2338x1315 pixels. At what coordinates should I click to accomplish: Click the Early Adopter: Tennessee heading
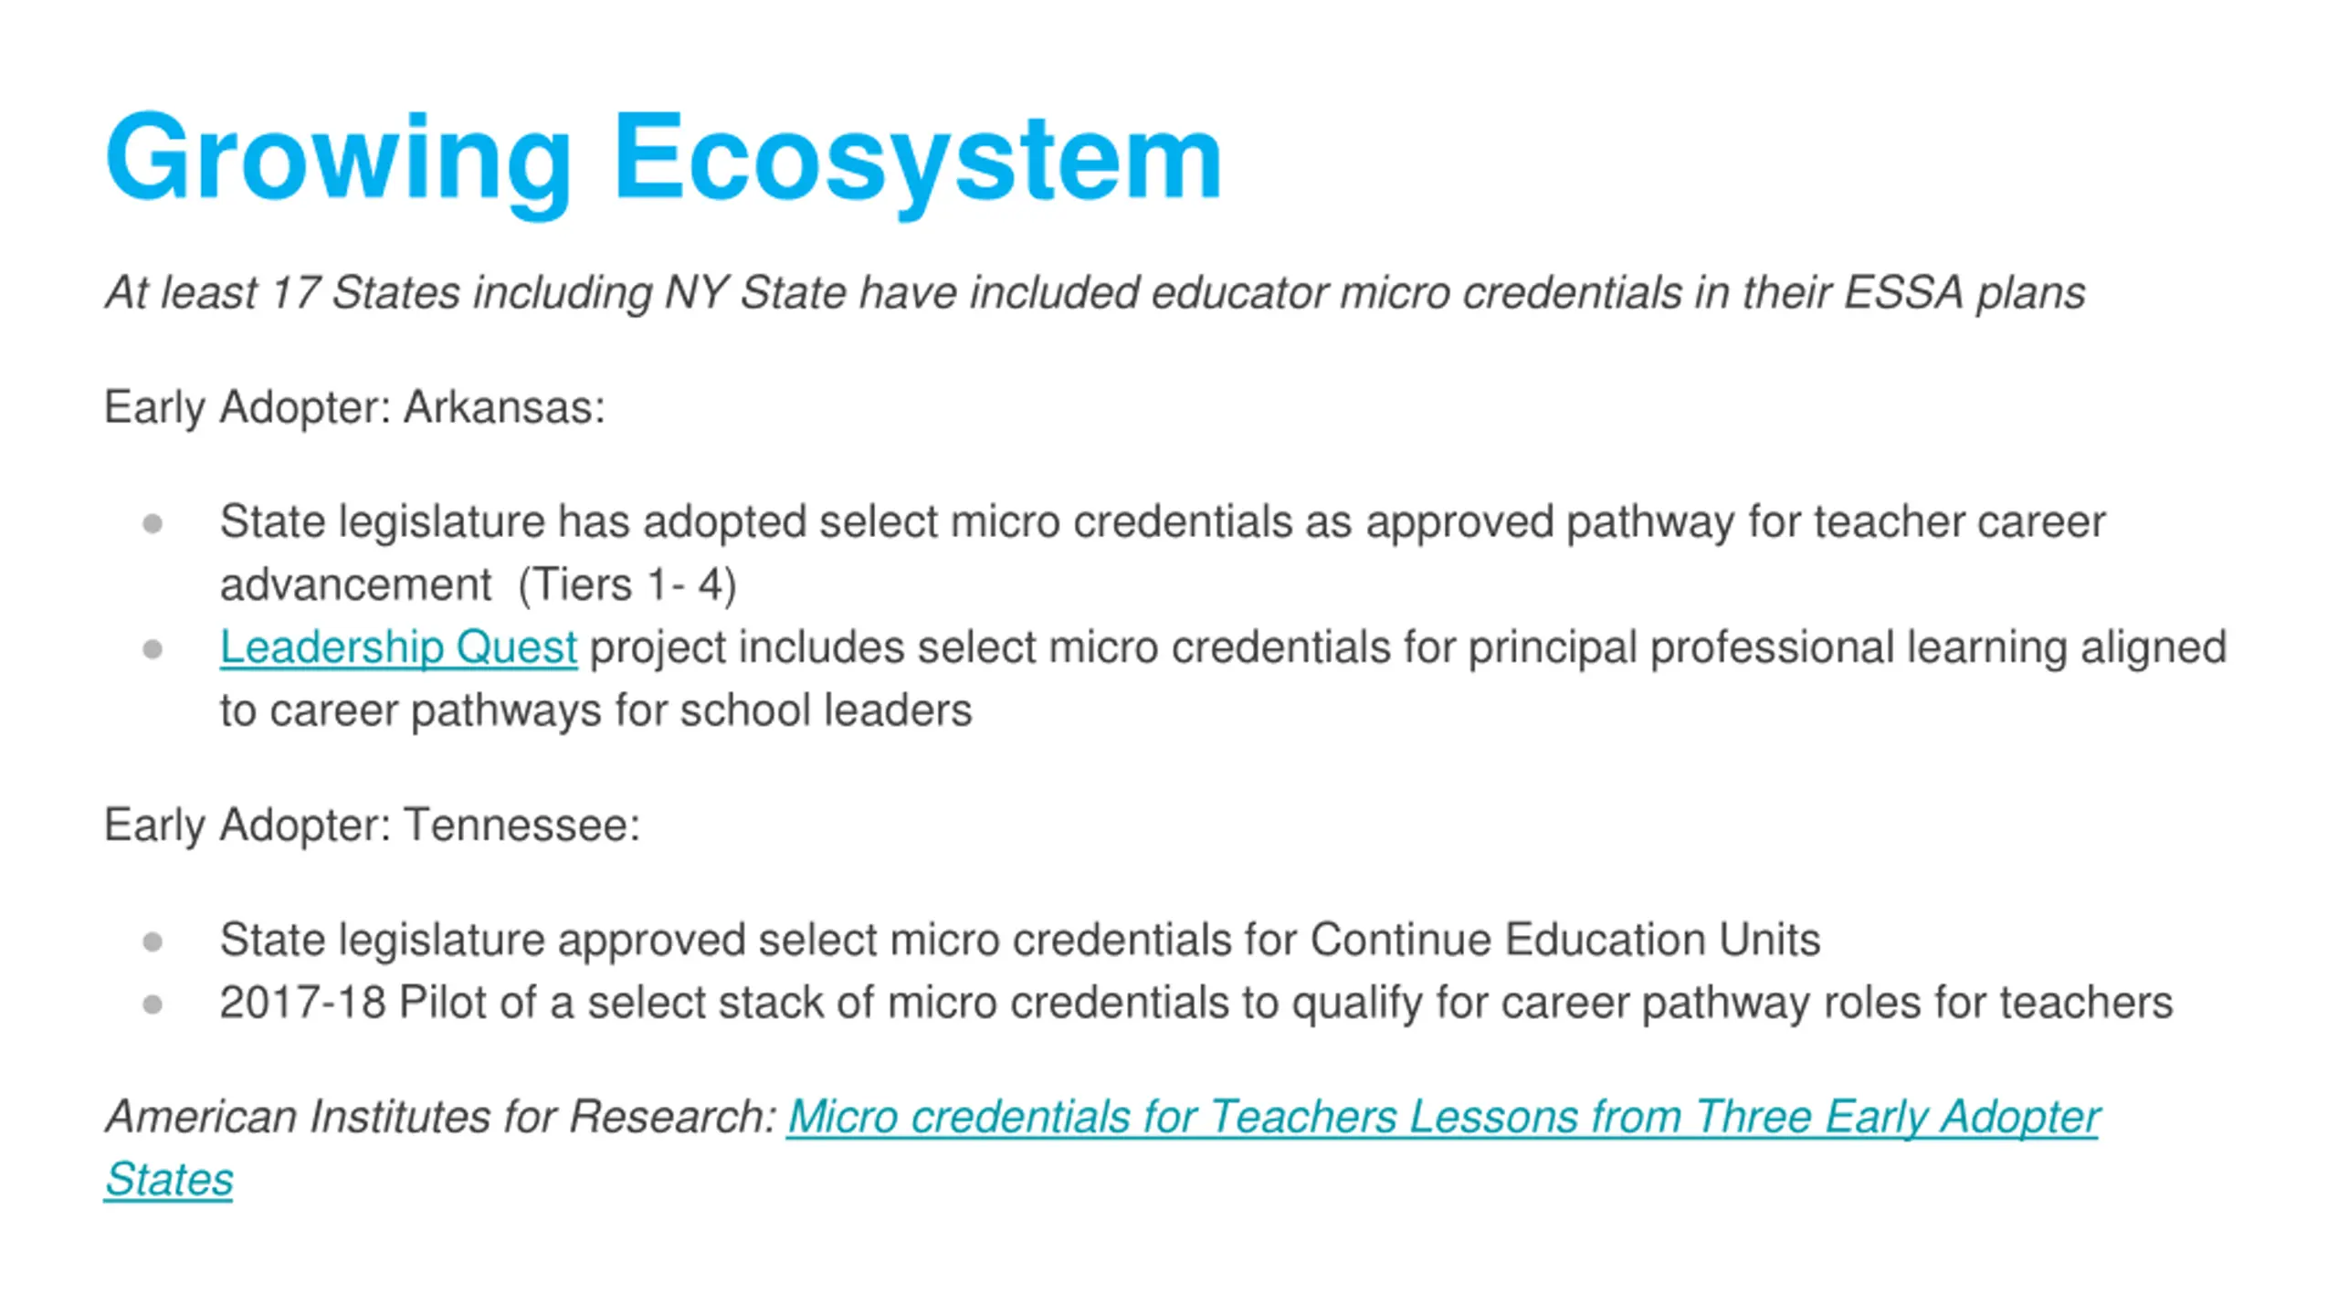point(372,826)
